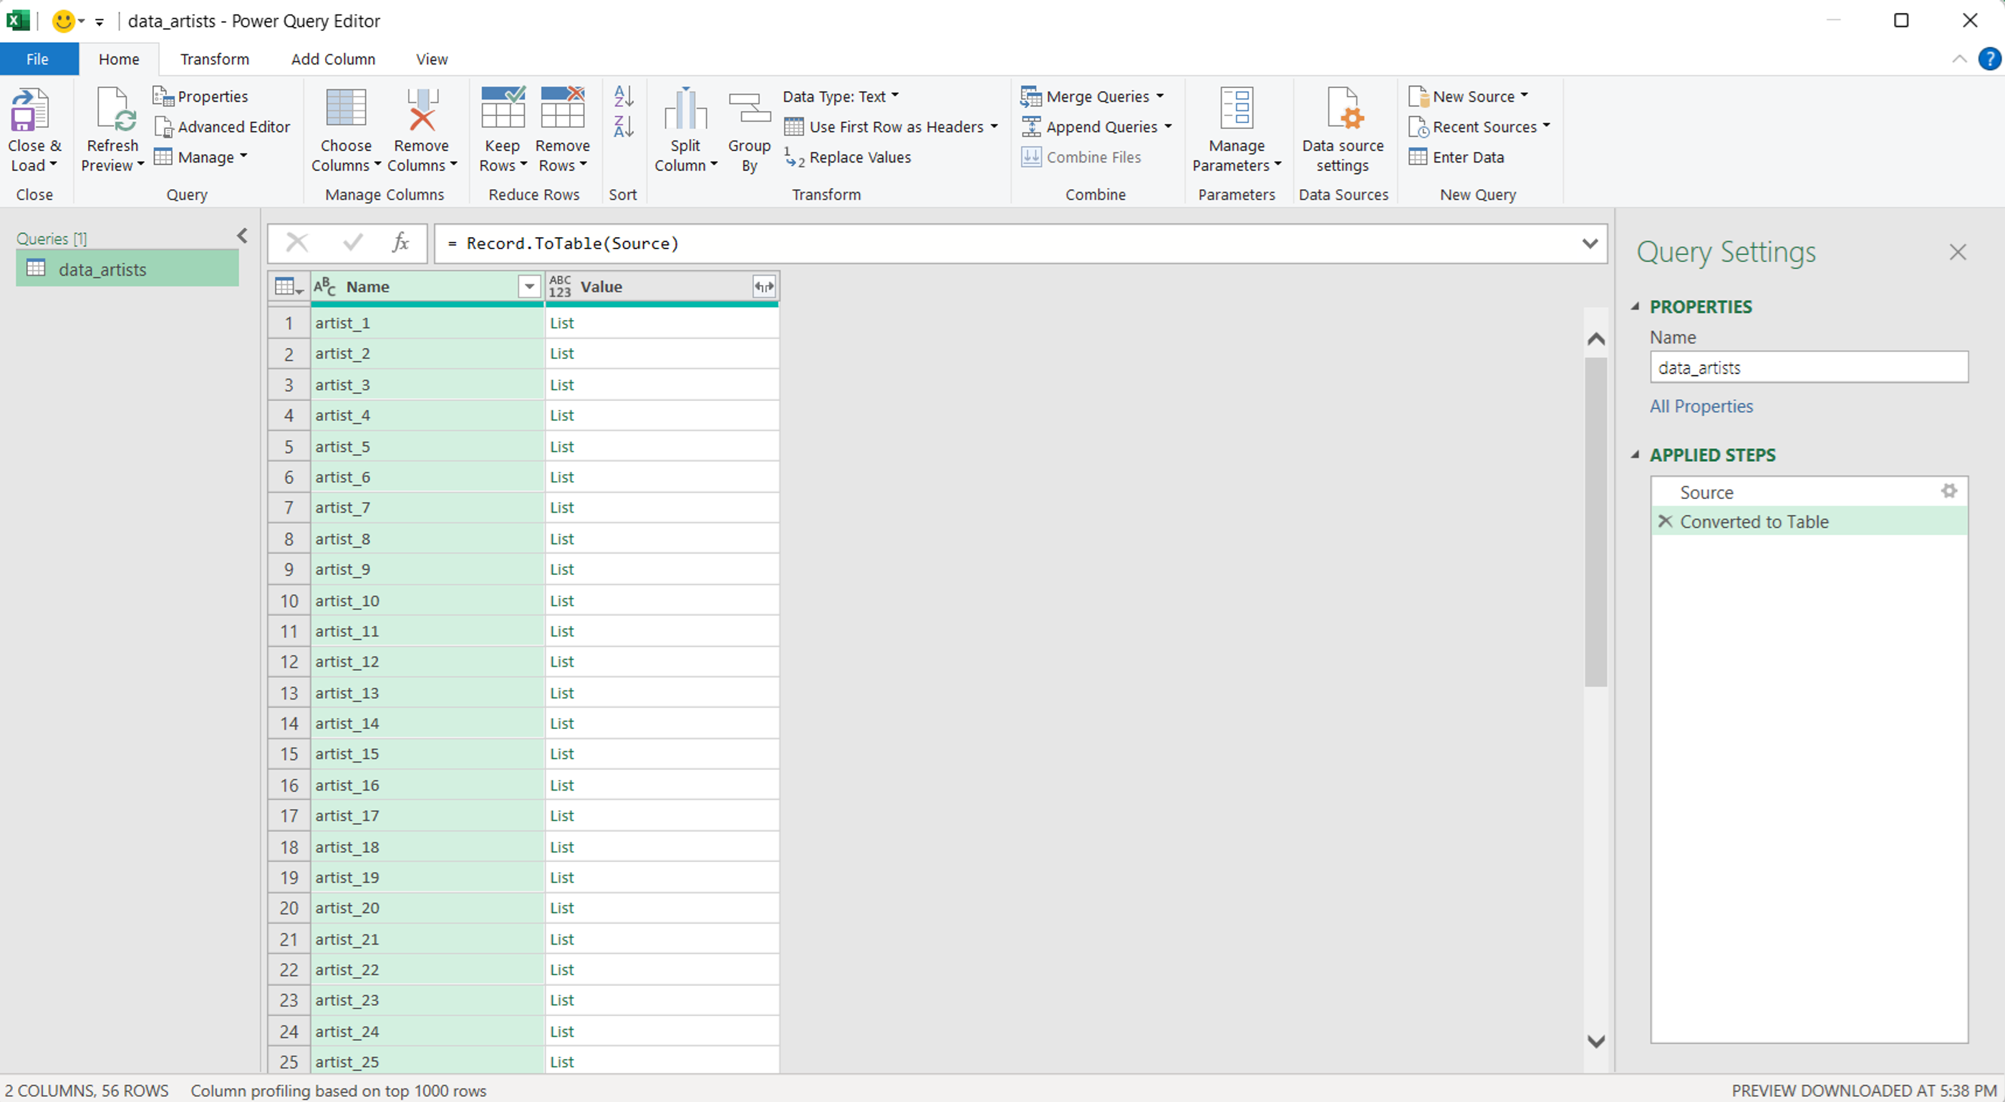Open Data Type: Text dropdown
Screen dimensions: 2005x1102
[840, 97]
